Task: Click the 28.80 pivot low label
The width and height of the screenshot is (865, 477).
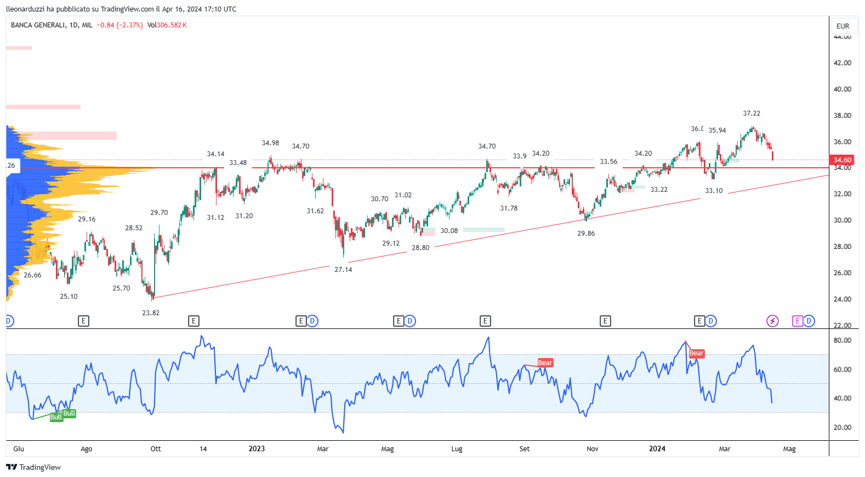Action: tap(420, 248)
